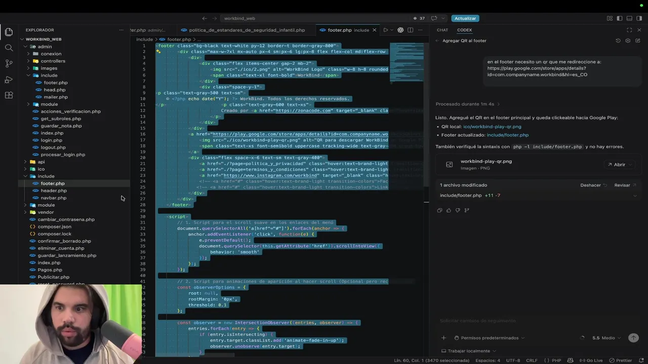The height and width of the screenshot is (364, 648).
Task: Click Revisar to review changes
Action: 625,185
